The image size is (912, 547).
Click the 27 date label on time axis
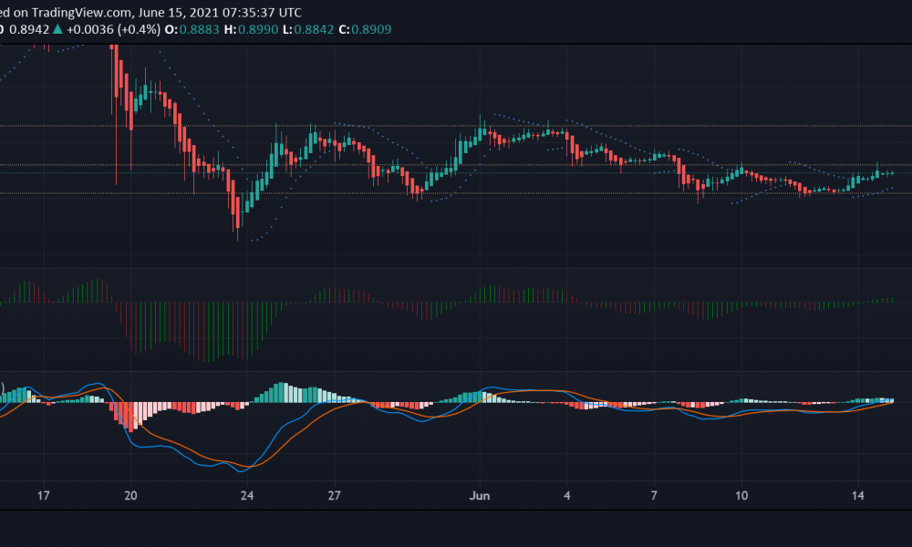click(x=335, y=496)
